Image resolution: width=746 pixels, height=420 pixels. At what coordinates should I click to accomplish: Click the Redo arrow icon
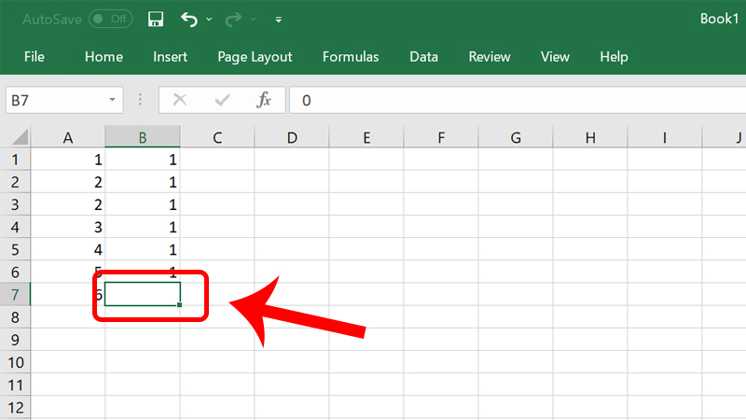coord(234,19)
